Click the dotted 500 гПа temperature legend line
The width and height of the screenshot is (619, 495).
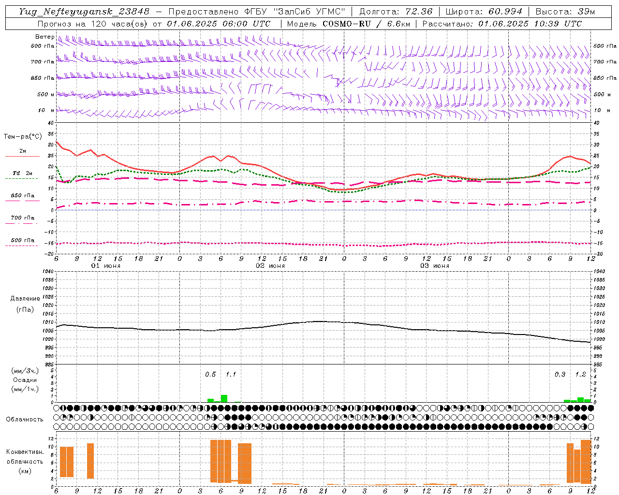pos(21,246)
